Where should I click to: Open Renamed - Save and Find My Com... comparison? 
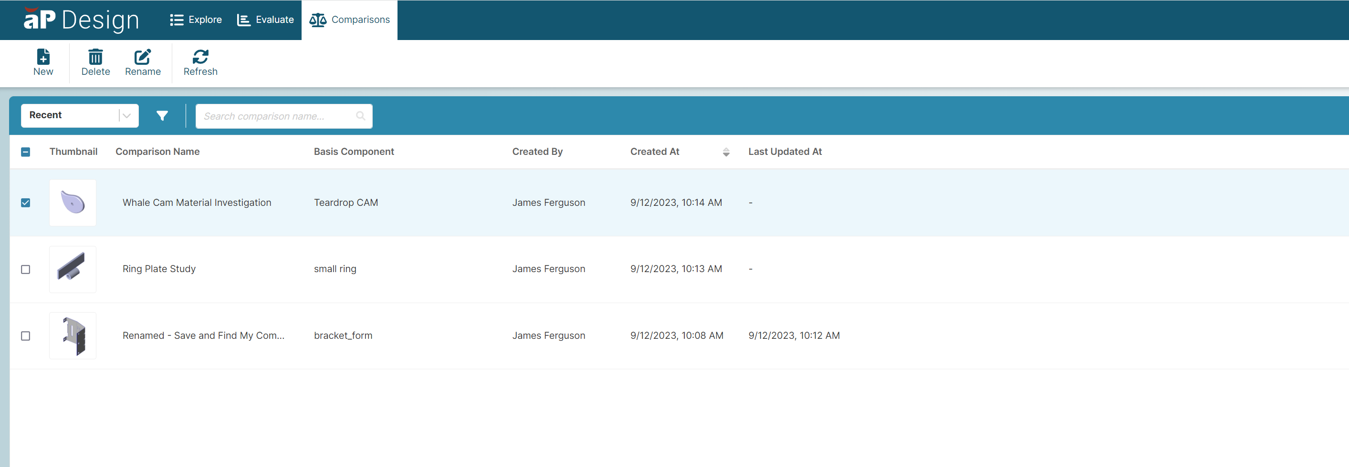(x=204, y=336)
